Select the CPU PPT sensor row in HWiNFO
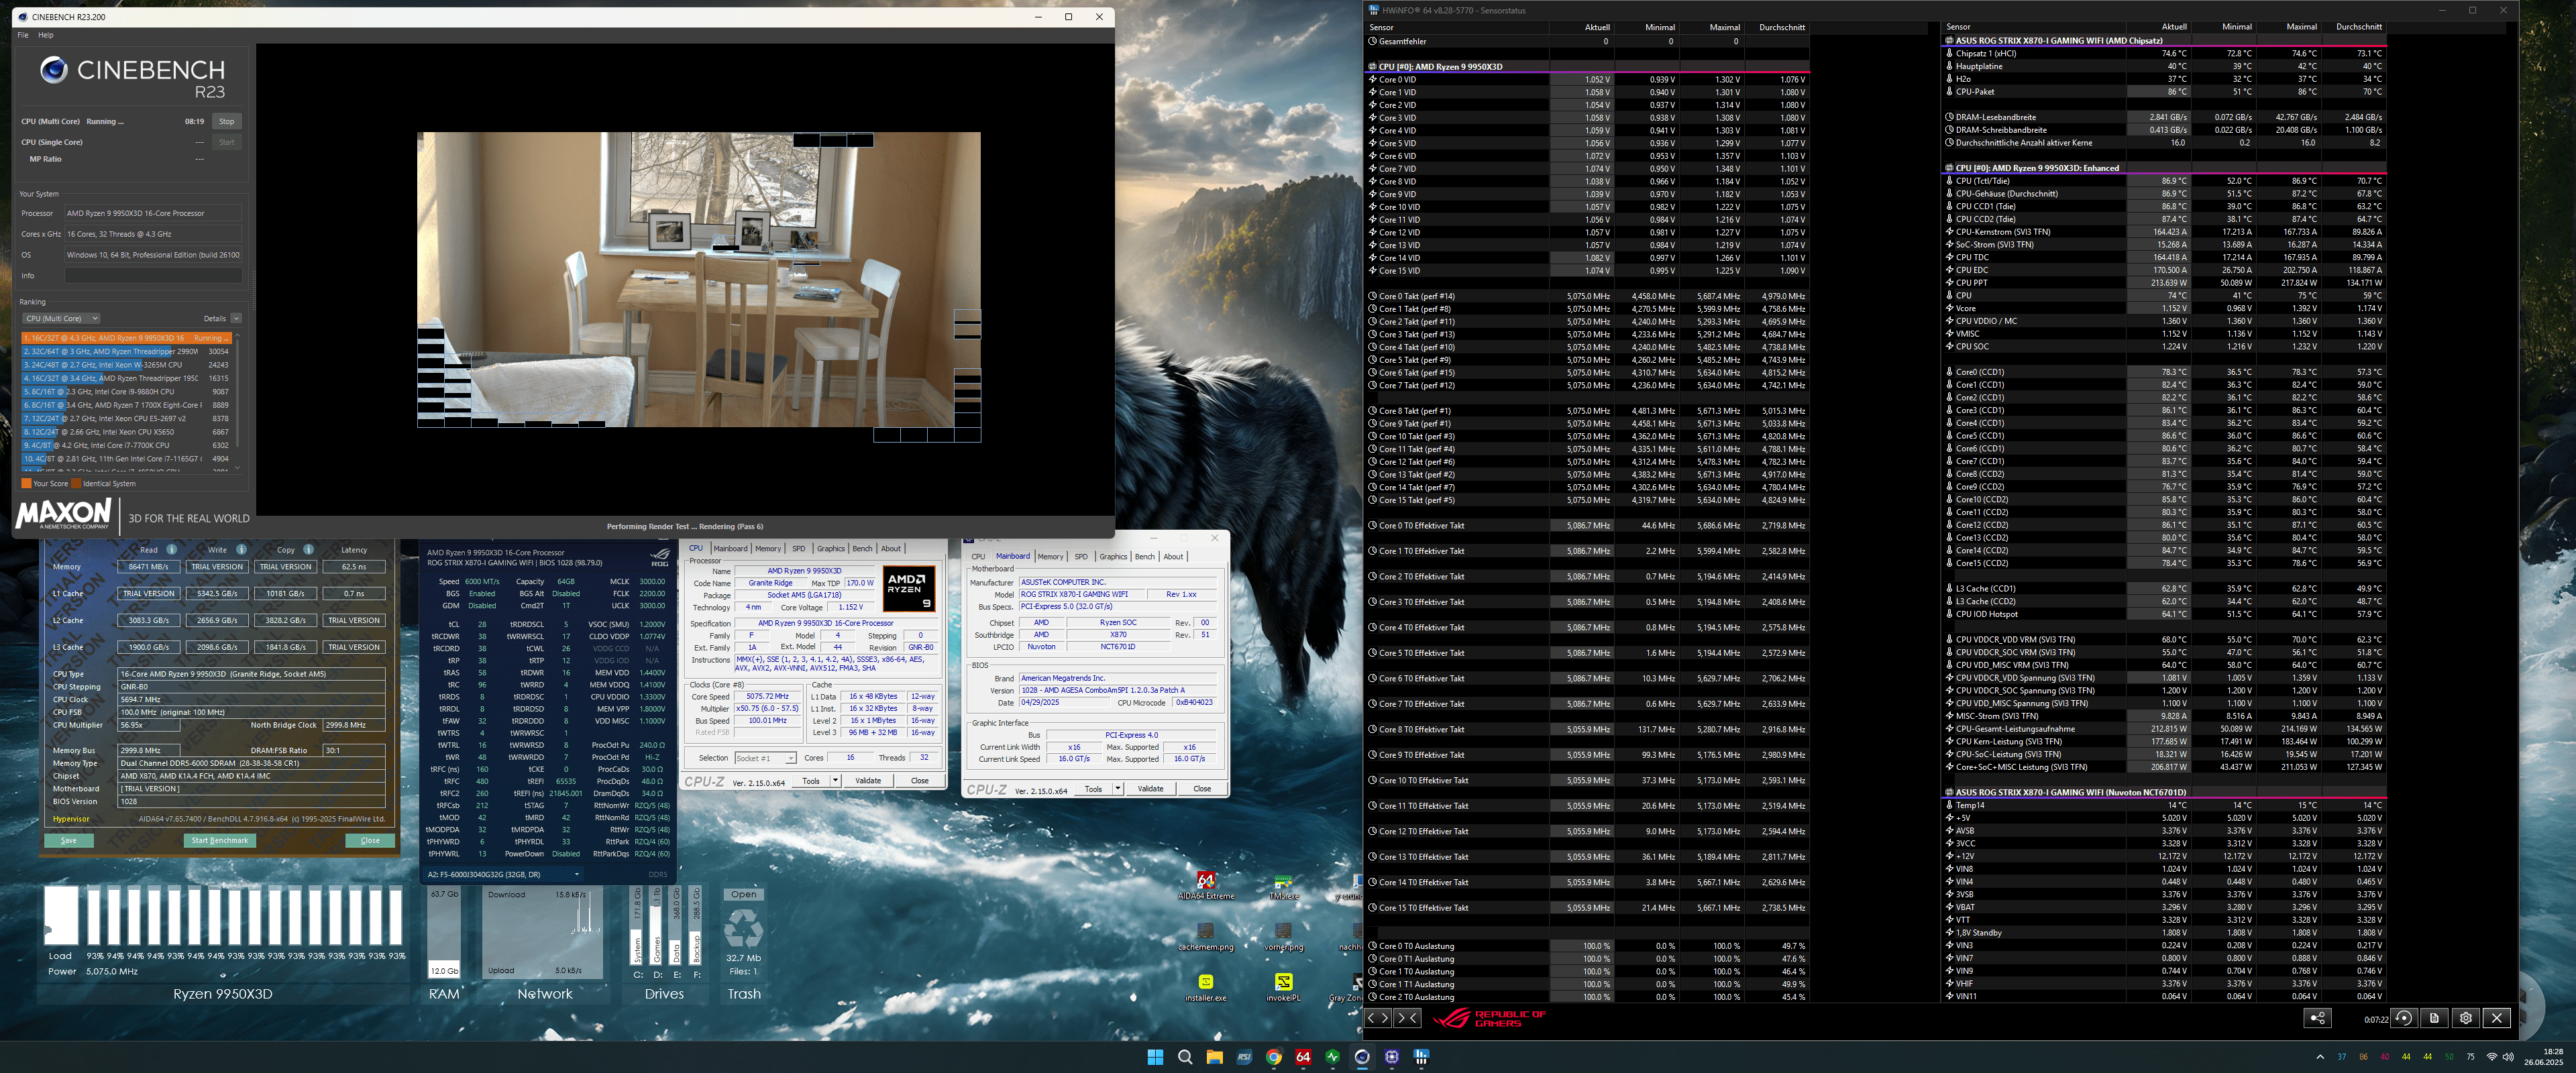This screenshot has height=1073, width=2576. point(2165,283)
